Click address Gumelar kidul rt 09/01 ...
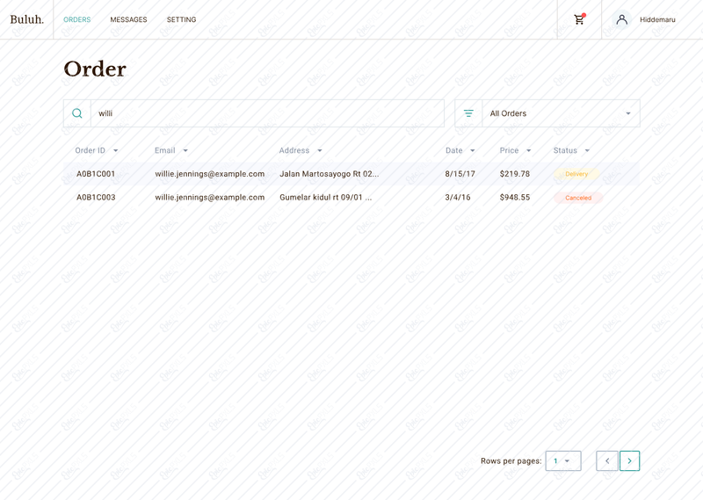703x500 pixels. tap(325, 197)
